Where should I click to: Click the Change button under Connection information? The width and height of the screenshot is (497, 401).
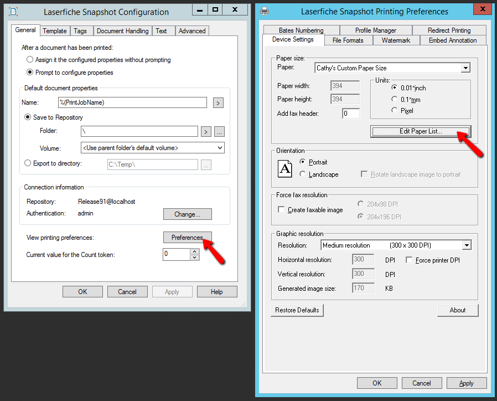point(187,214)
